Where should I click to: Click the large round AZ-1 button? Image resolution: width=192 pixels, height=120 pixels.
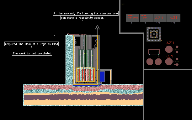click(169, 49)
